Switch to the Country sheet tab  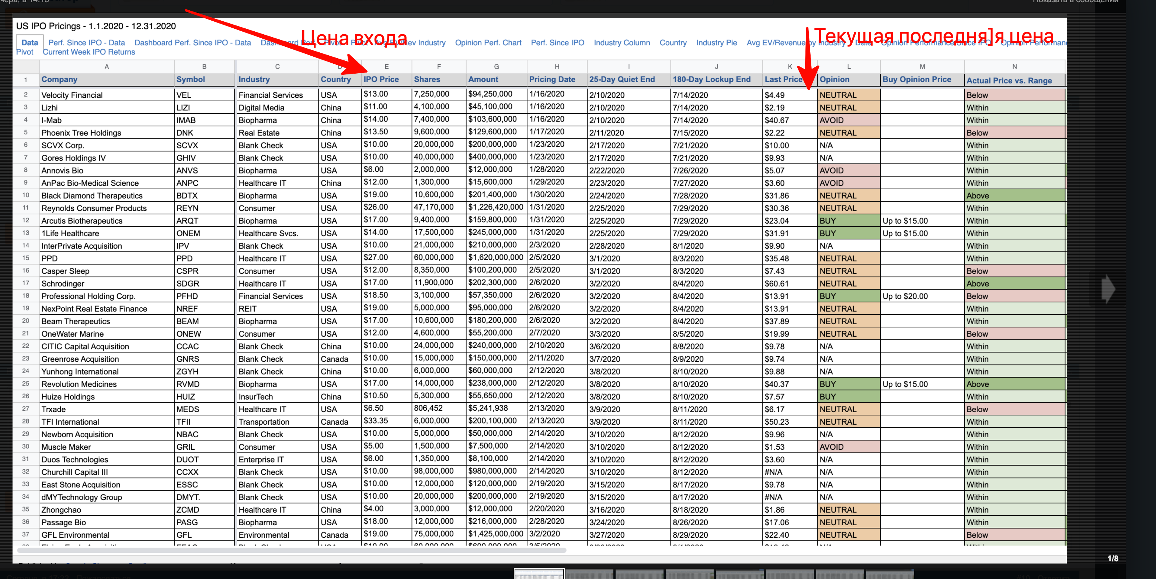pyautogui.click(x=673, y=43)
